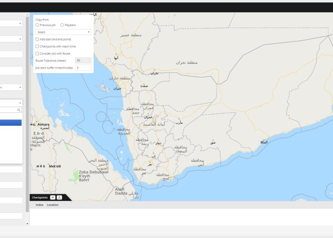The height and width of the screenshot is (238, 333).
Task: Click the Route Tolerance meter field
Action: (x=83, y=60)
